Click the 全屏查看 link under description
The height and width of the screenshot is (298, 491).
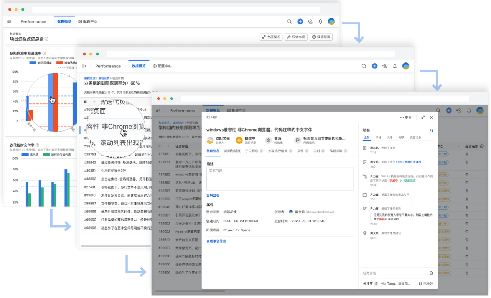tap(213, 195)
